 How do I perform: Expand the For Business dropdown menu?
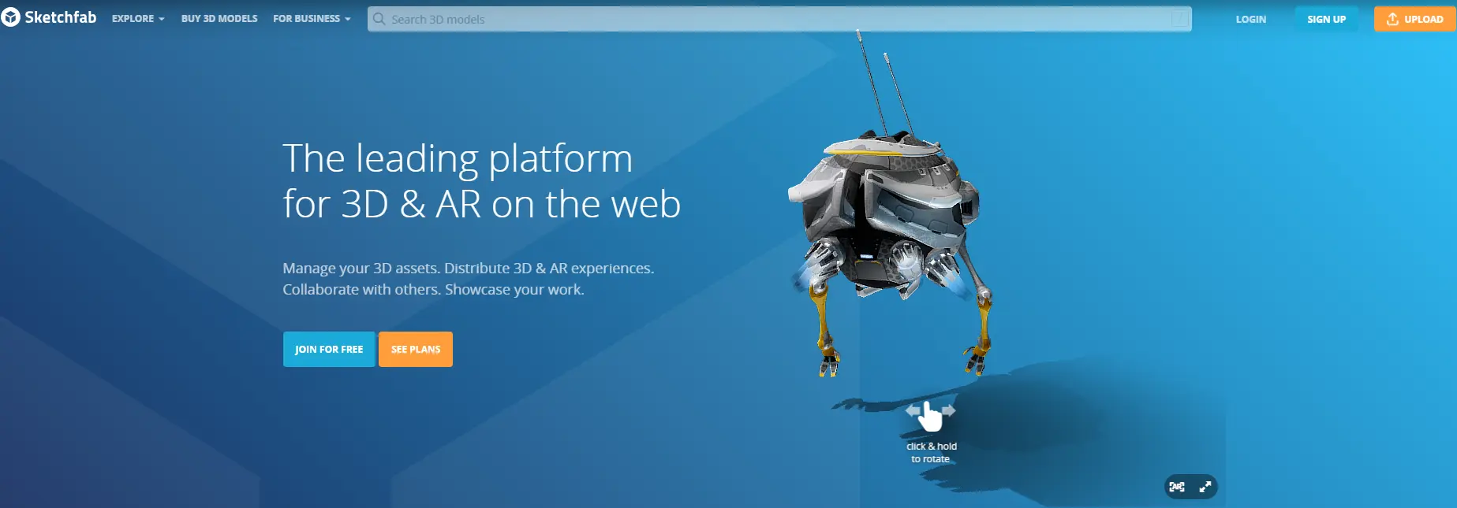click(x=312, y=19)
